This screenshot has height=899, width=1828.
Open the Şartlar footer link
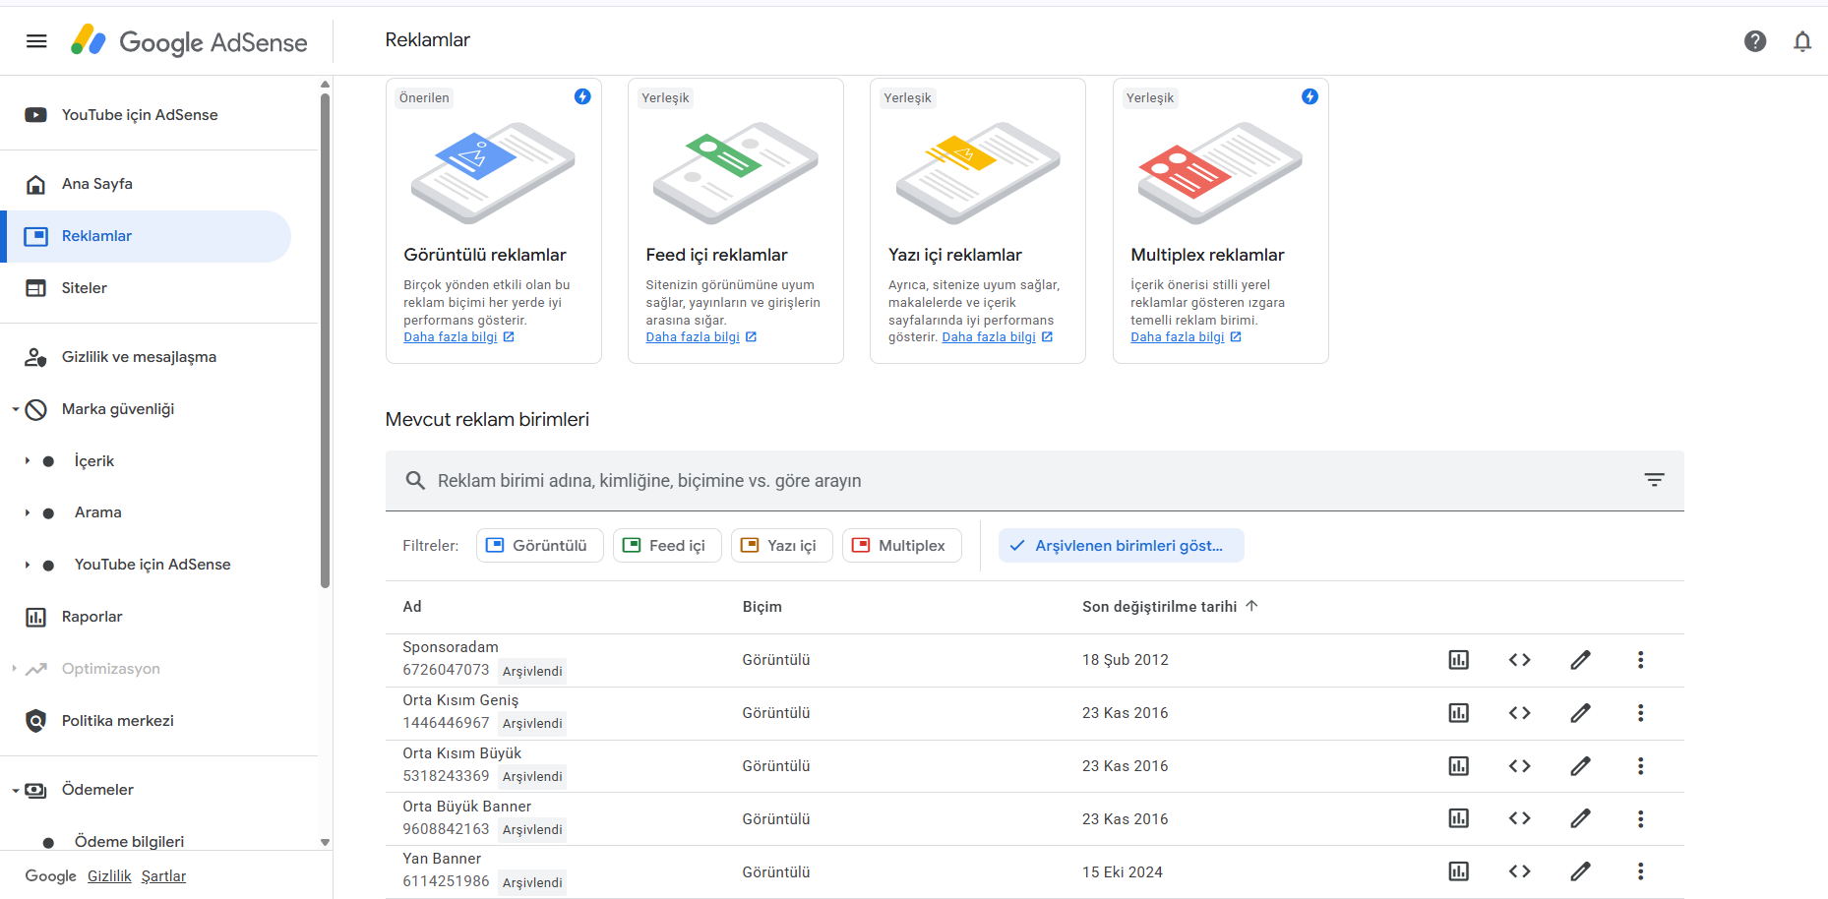click(163, 876)
